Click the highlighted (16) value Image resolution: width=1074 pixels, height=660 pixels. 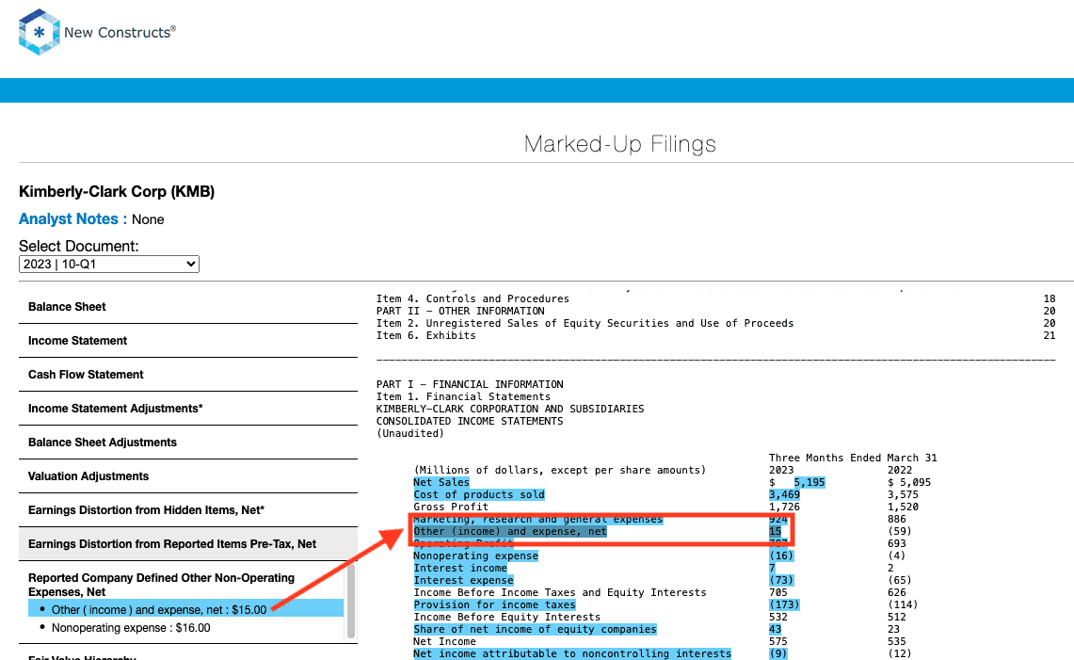tap(781, 555)
